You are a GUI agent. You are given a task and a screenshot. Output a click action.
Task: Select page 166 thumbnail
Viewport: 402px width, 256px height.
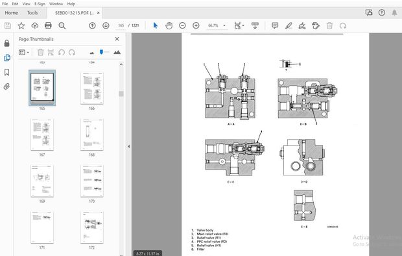pyautogui.click(x=92, y=88)
